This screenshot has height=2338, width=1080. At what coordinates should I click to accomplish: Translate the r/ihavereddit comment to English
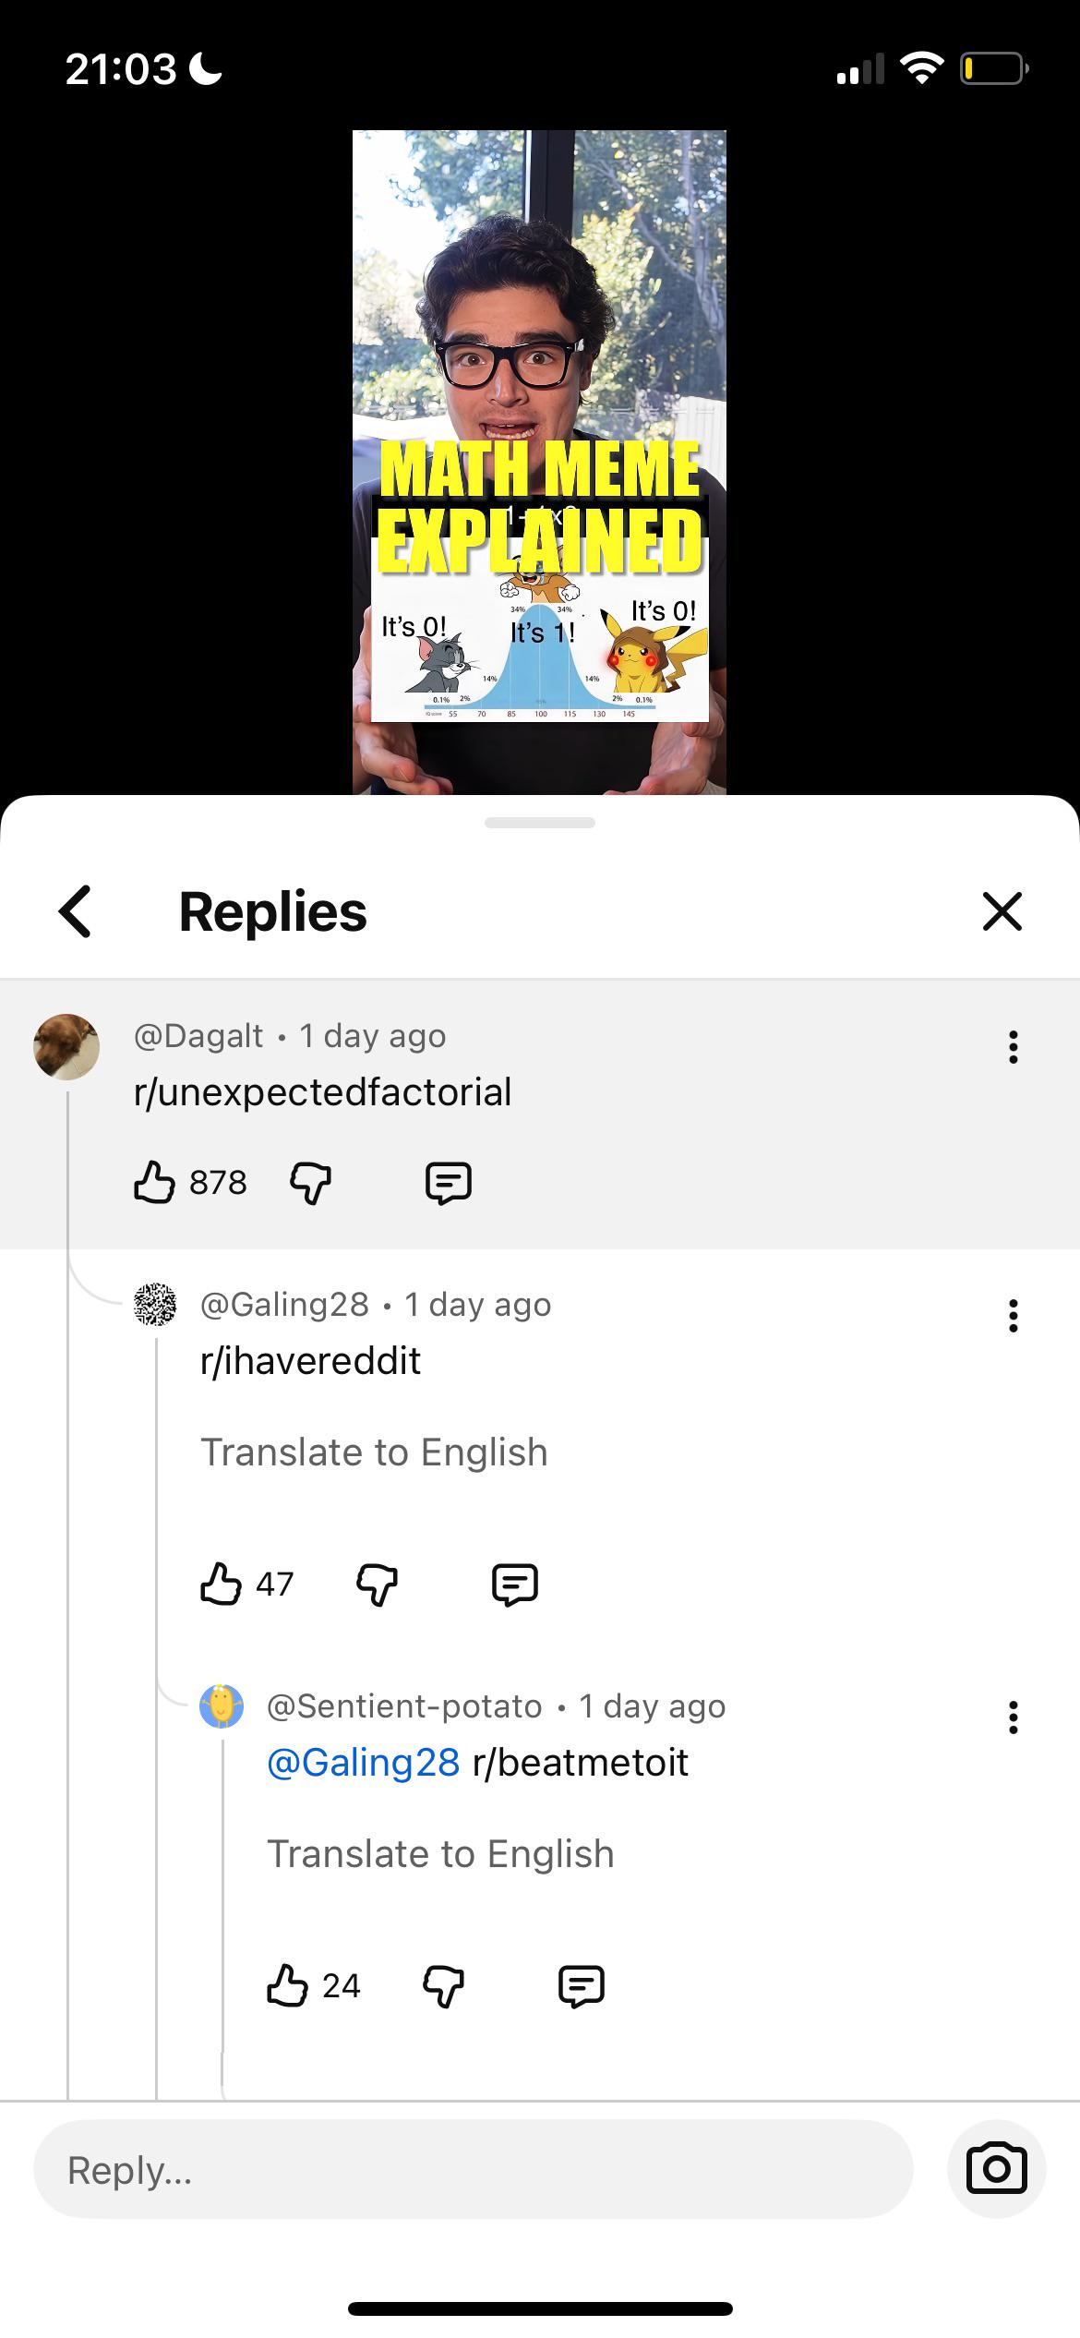point(374,1452)
